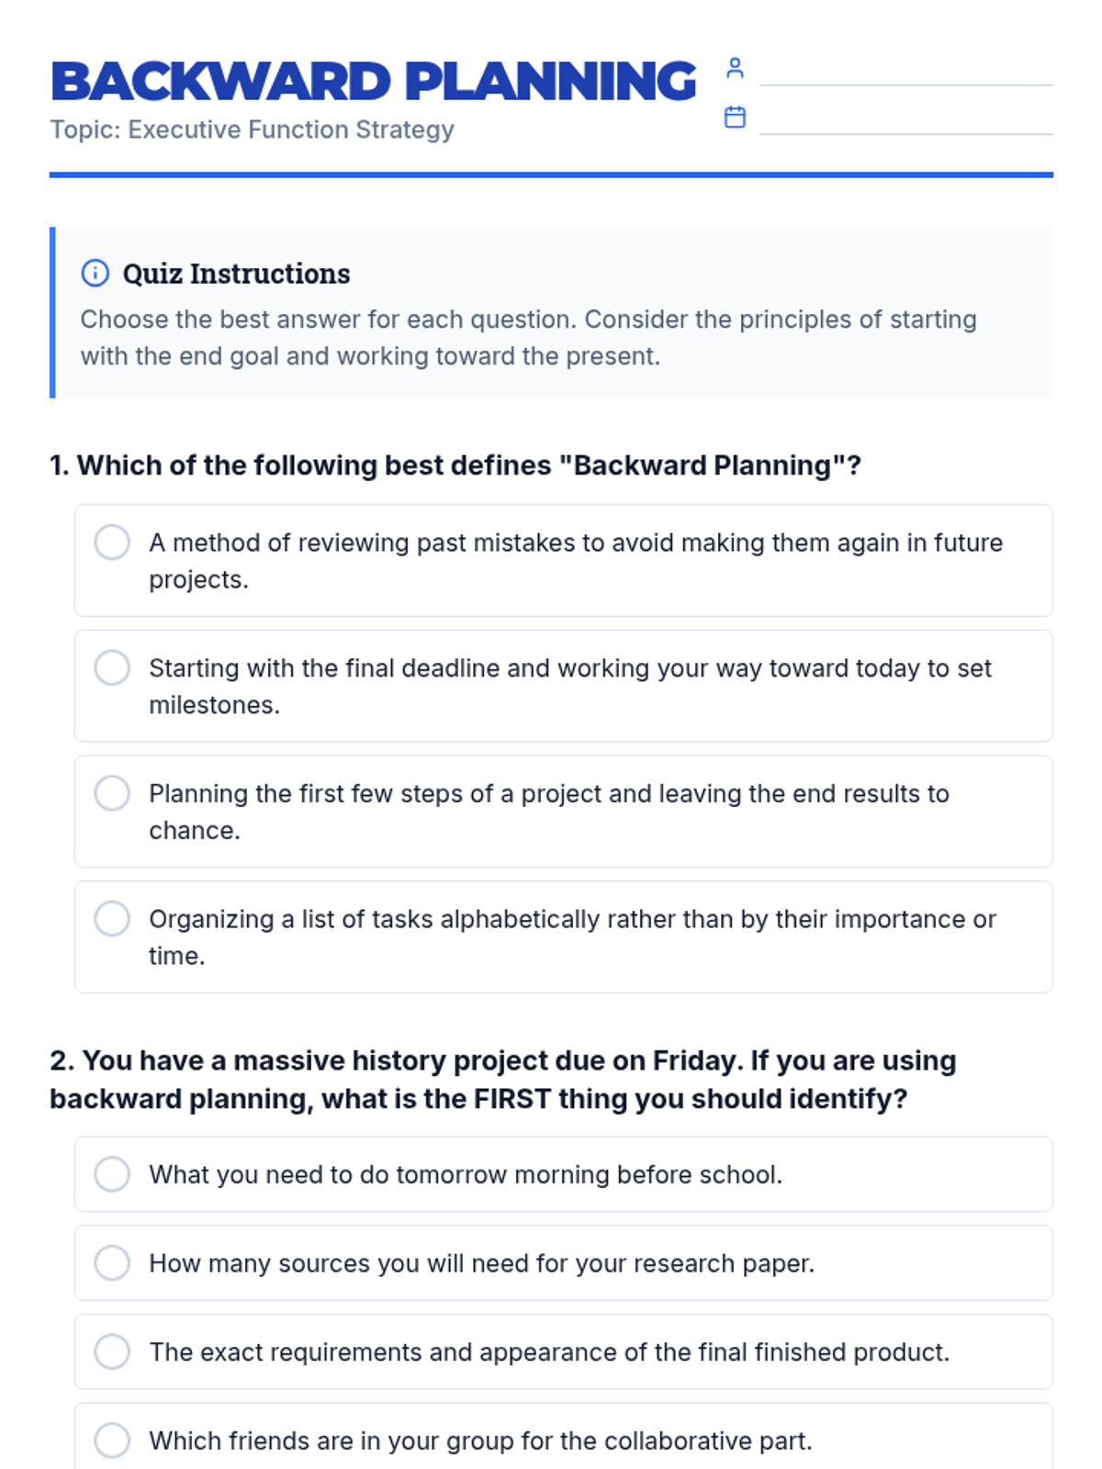Click the 'Topic: Executive Function Strategy' subtitle
This screenshot has width=1102, height=1469.
[252, 129]
